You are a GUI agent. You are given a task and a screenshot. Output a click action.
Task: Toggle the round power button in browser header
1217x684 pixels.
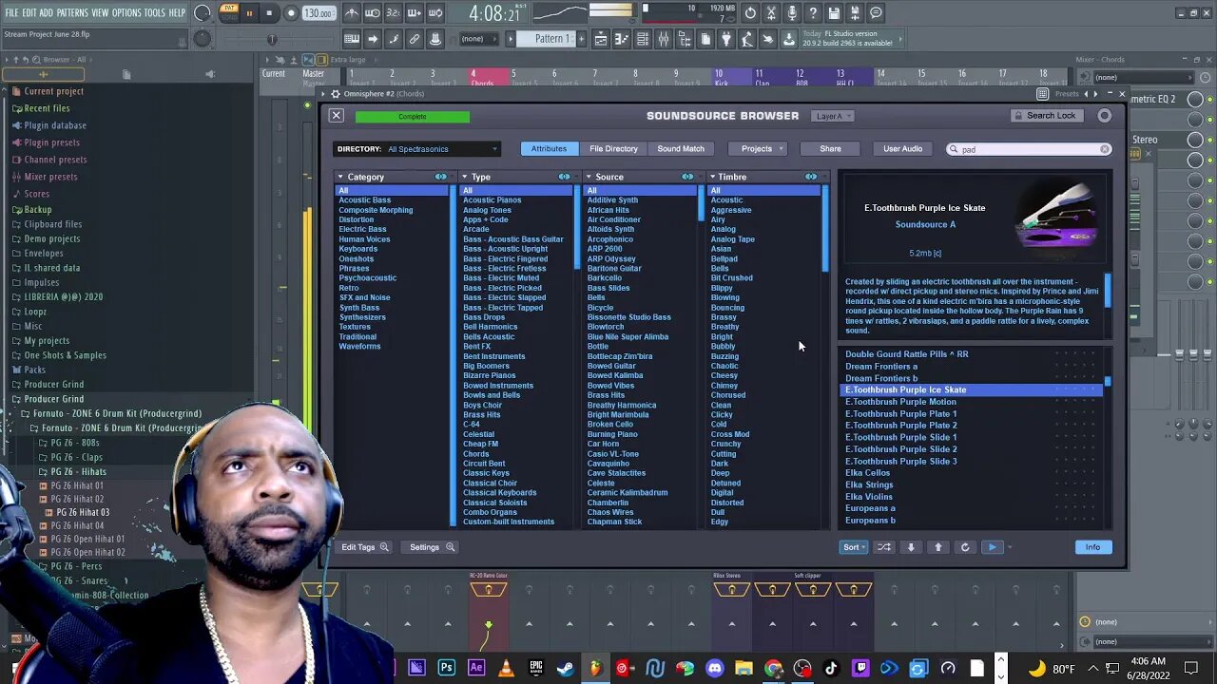(1104, 116)
